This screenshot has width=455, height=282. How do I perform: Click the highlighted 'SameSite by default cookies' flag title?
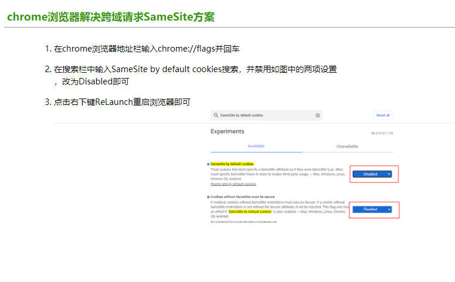point(232,164)
